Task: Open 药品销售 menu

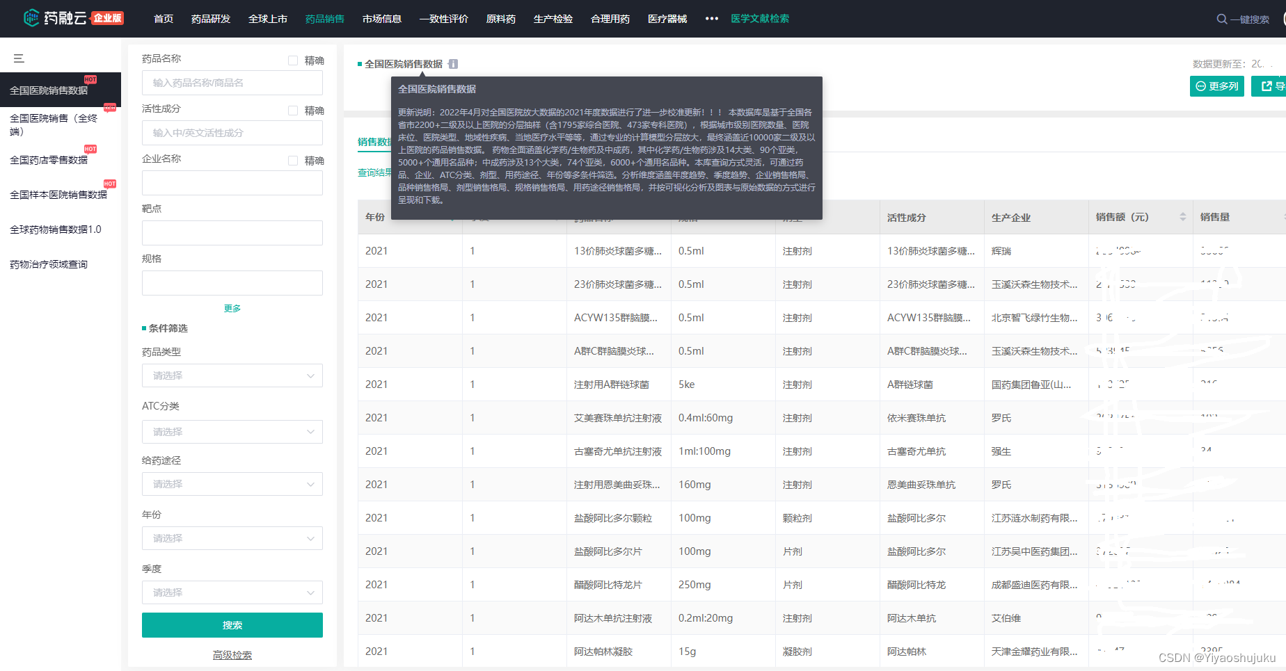Action: point(325,19)
